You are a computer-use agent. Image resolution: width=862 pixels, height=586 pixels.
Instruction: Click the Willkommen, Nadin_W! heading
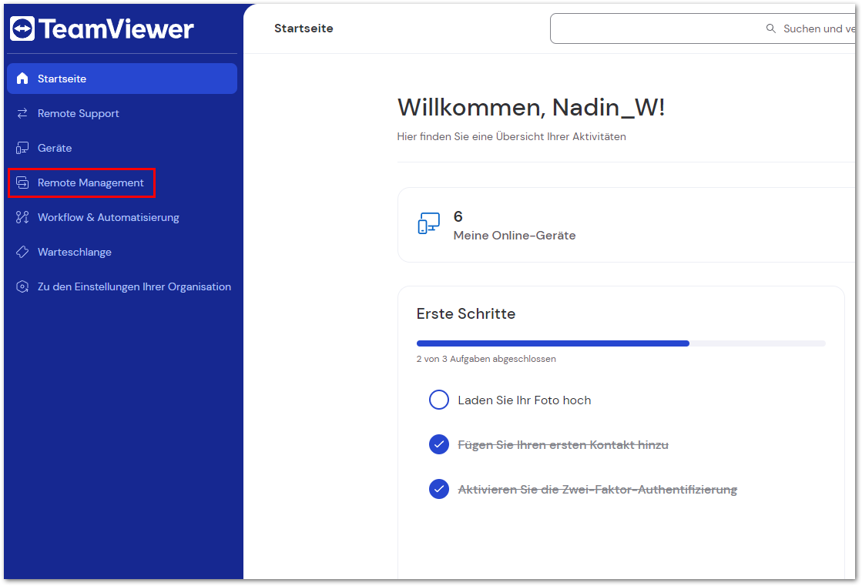531,107
